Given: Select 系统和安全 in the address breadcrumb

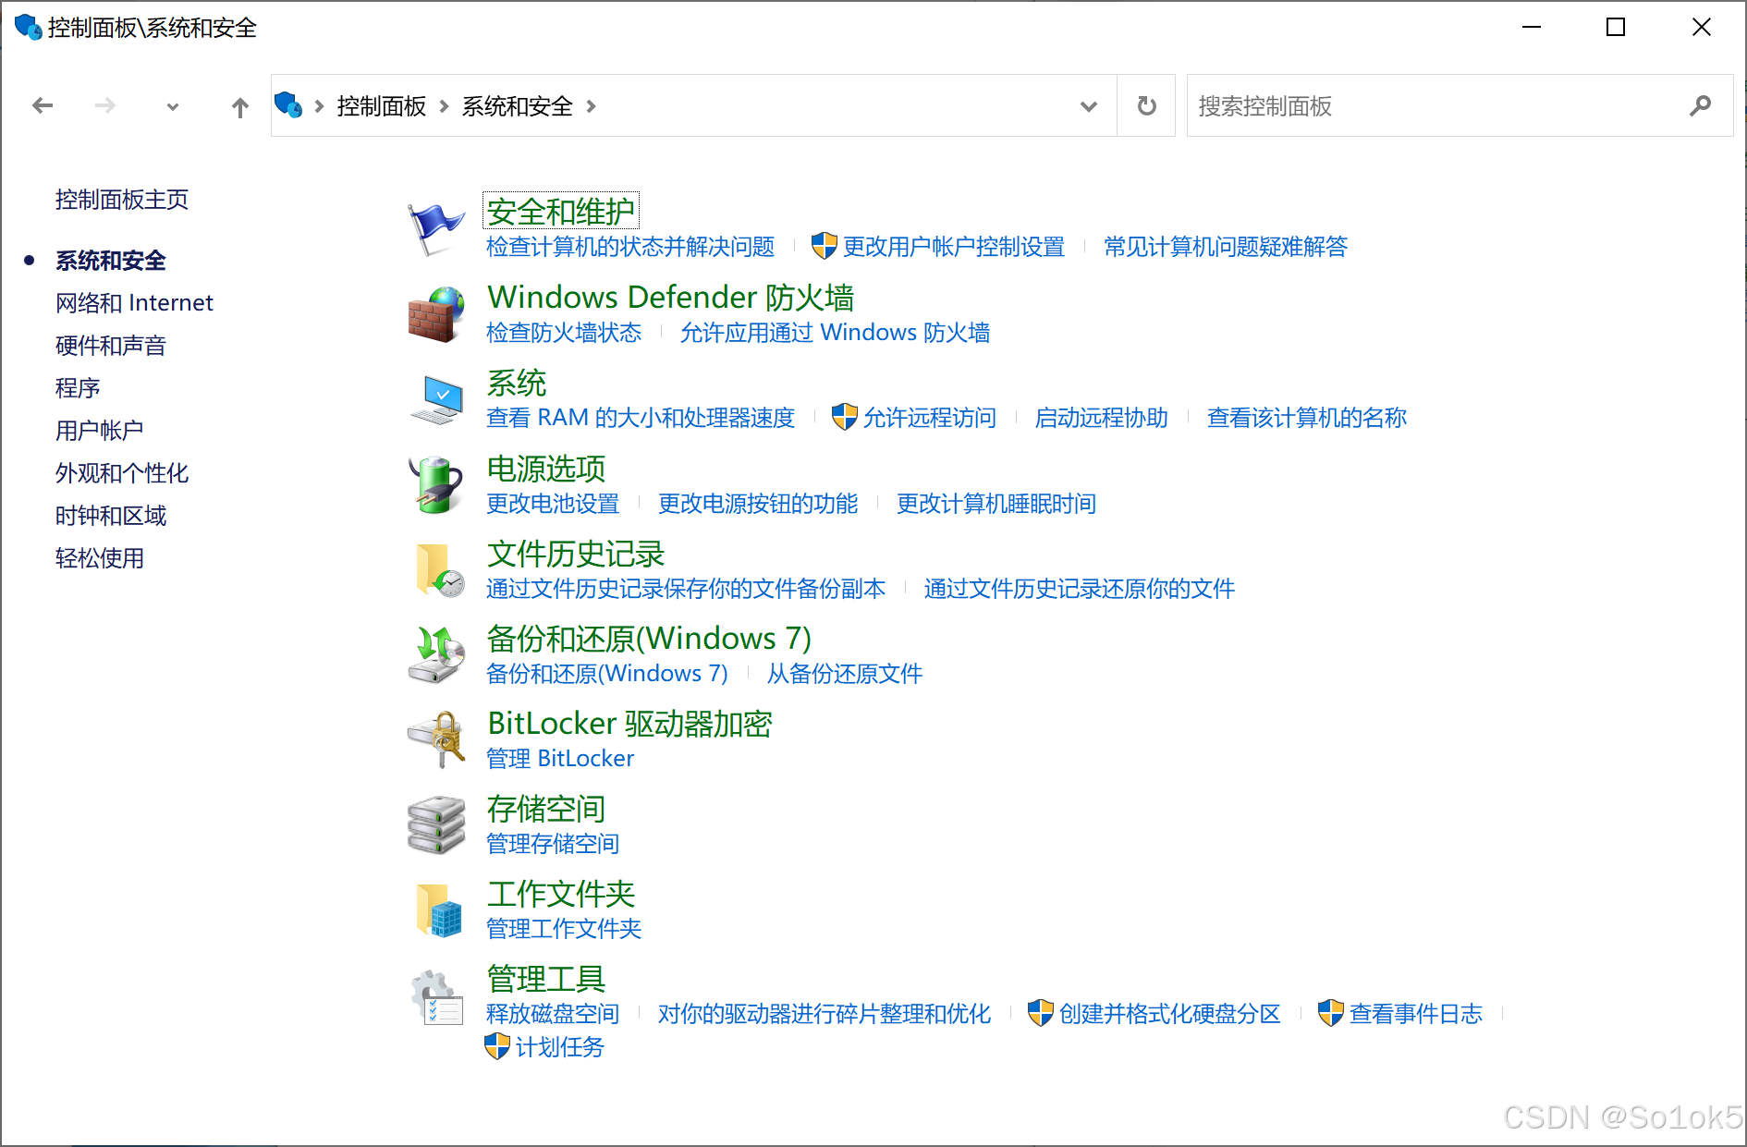Looking at the screenshot, I should point(518,106).
